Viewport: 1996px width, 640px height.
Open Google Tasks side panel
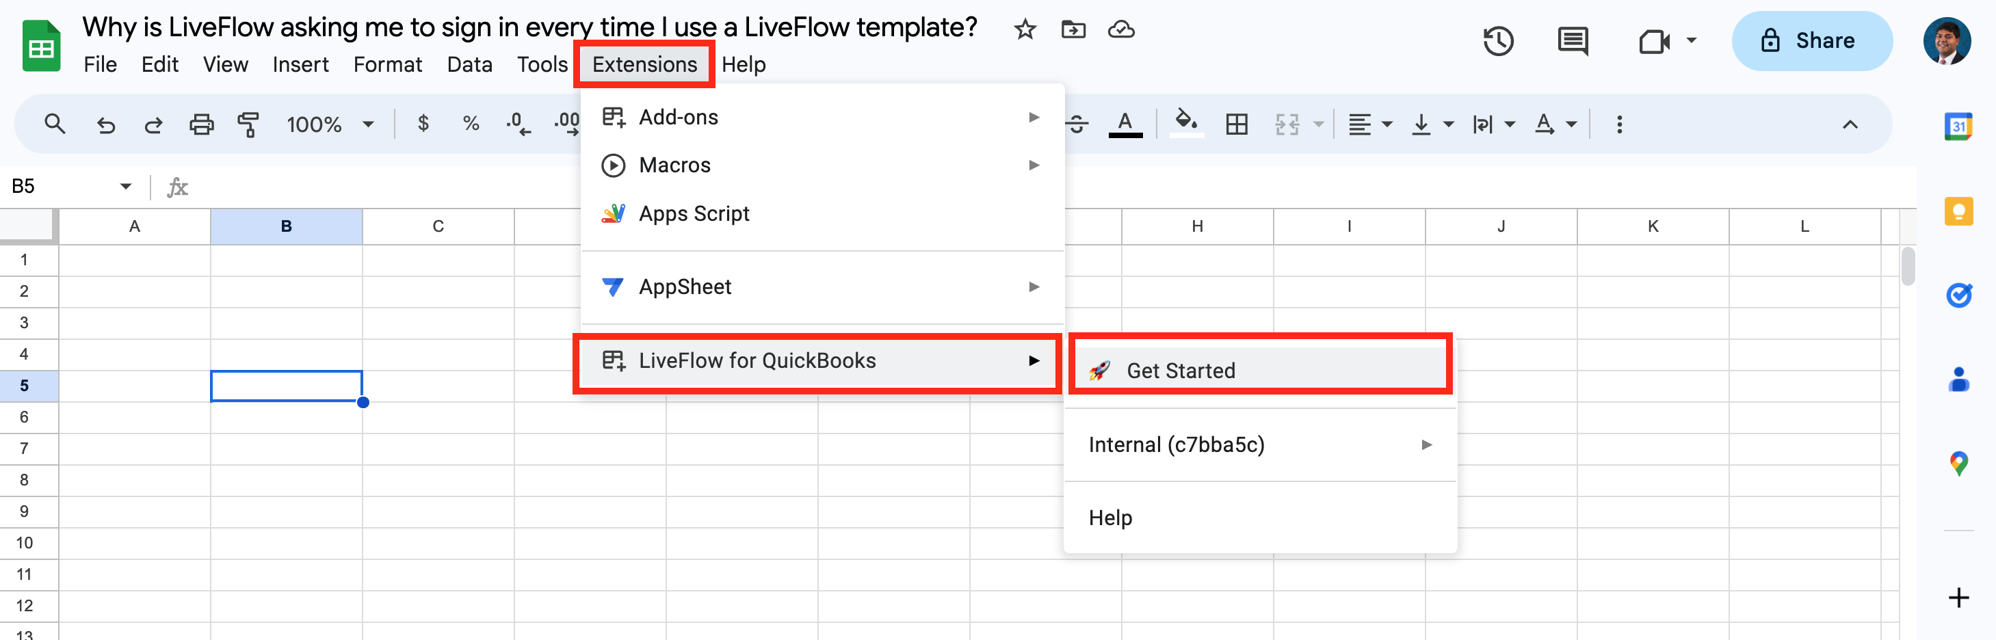1958,295
